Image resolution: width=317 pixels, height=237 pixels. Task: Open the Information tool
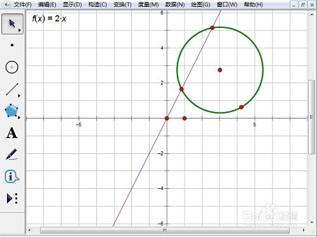point(11,176)
